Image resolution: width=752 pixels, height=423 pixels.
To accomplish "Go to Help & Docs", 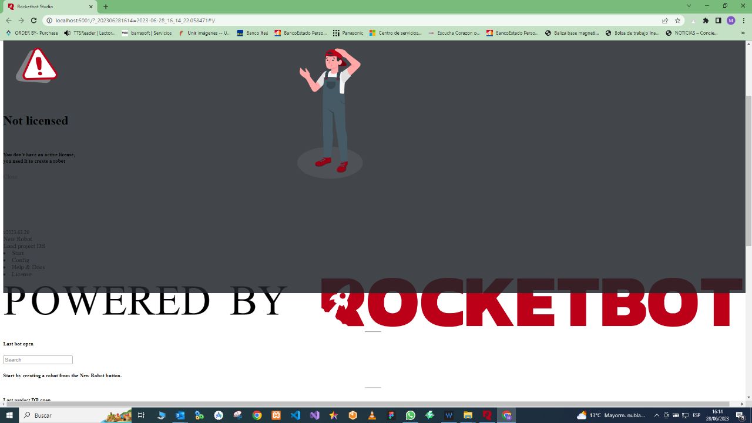I will 28,267.
